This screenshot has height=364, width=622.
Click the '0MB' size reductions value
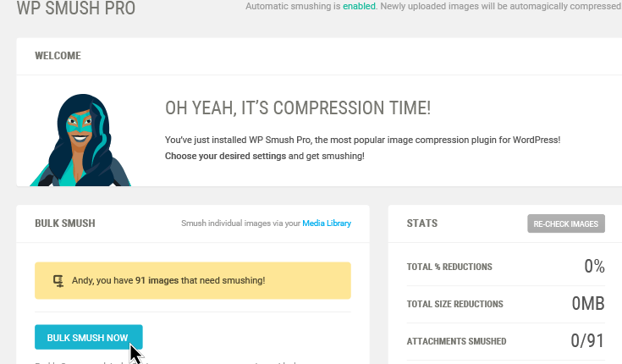pos(588,304)
